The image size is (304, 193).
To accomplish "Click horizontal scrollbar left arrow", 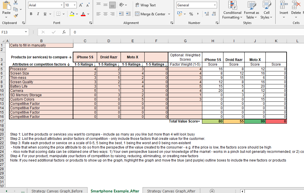I will (242, 191).
